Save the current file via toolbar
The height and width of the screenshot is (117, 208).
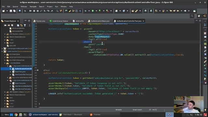[11, 11]
